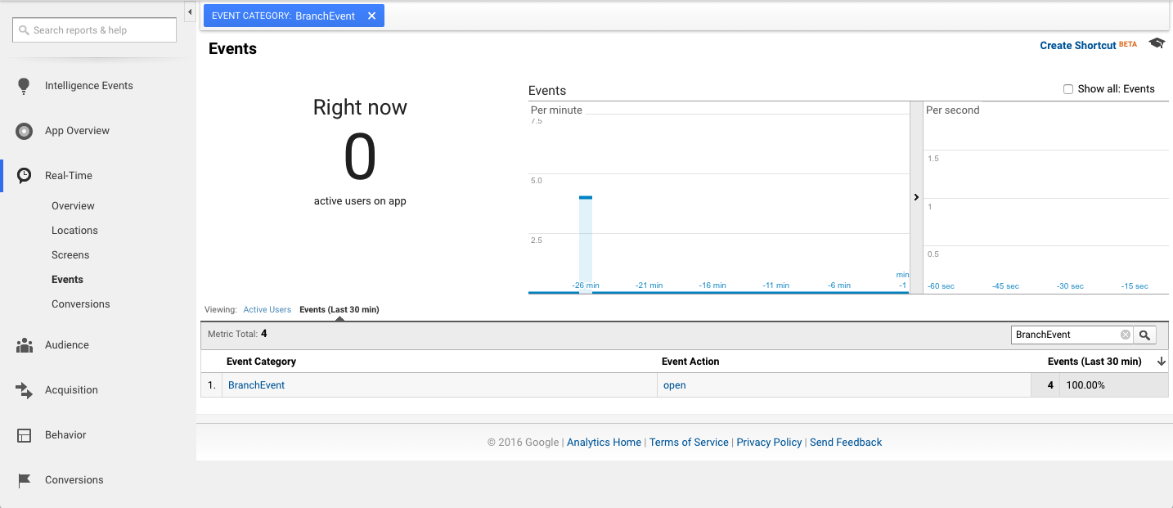Click Send Feedback link
The image size is (1173, 508).
click(846, 443)
